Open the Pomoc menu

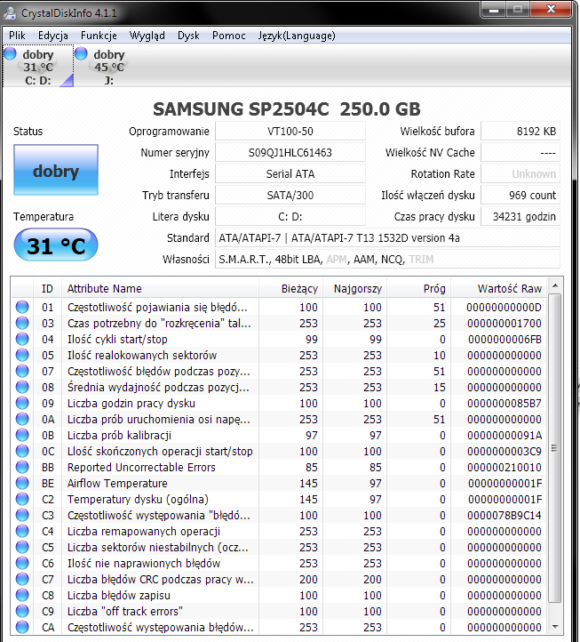click(x=228, y=36)
